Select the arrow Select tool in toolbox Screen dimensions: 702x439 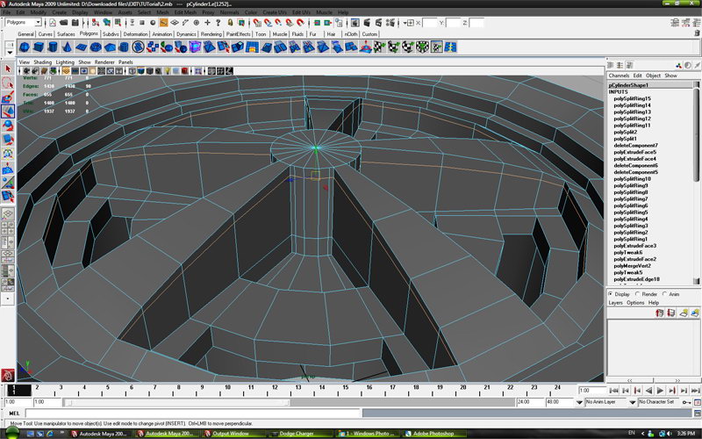[8, 68]
